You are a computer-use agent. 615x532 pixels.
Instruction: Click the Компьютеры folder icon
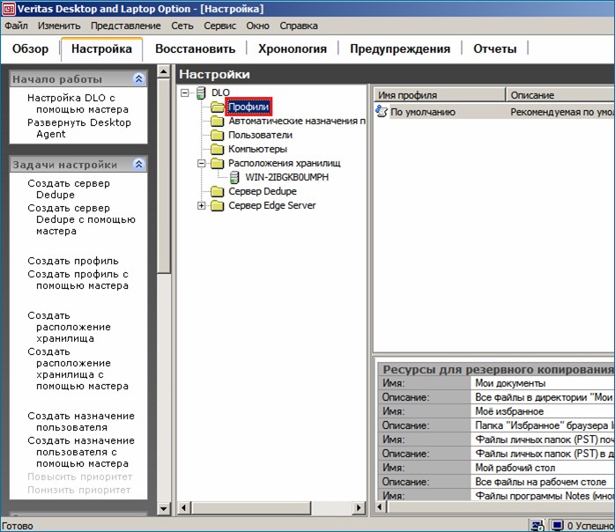[x=218, y=149]
